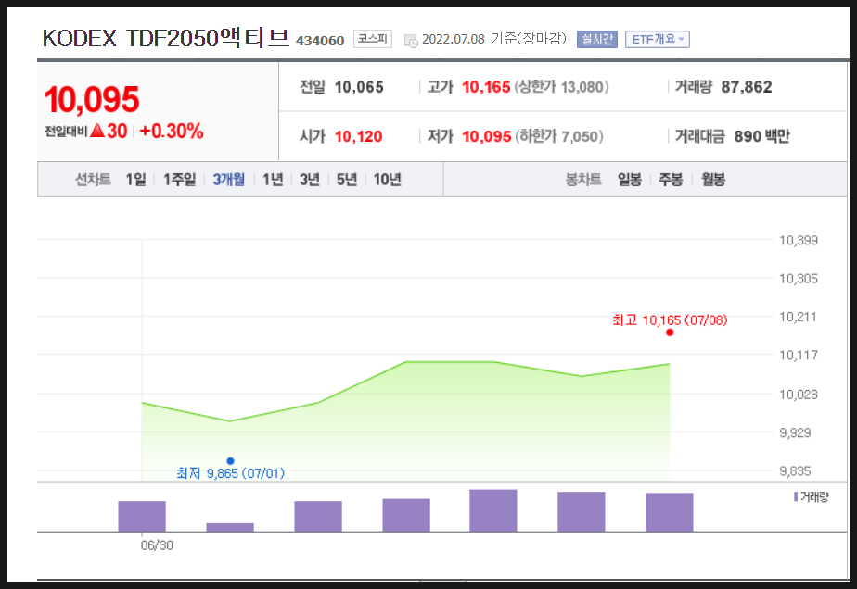Click the volume bar above the 06/30 label
This screenshot has height=589, width=857.
pyautogui.click(x=142, y=516)
